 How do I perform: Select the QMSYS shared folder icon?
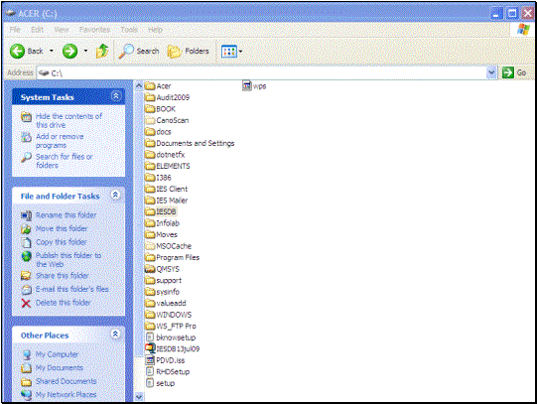click(x=150, y=269)
